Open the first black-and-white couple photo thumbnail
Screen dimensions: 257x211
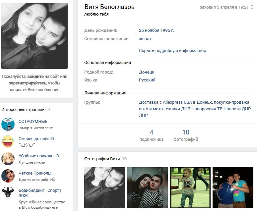[x=104, y=187]
